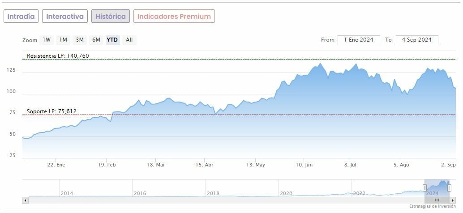Viewport: 463px width, 213px height.
Task: Open Indicadores Premium tab
Action: tap(174, 16)
